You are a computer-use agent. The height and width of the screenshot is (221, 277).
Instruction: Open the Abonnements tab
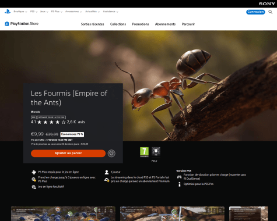pyautogui.click(x=165, y=24)
